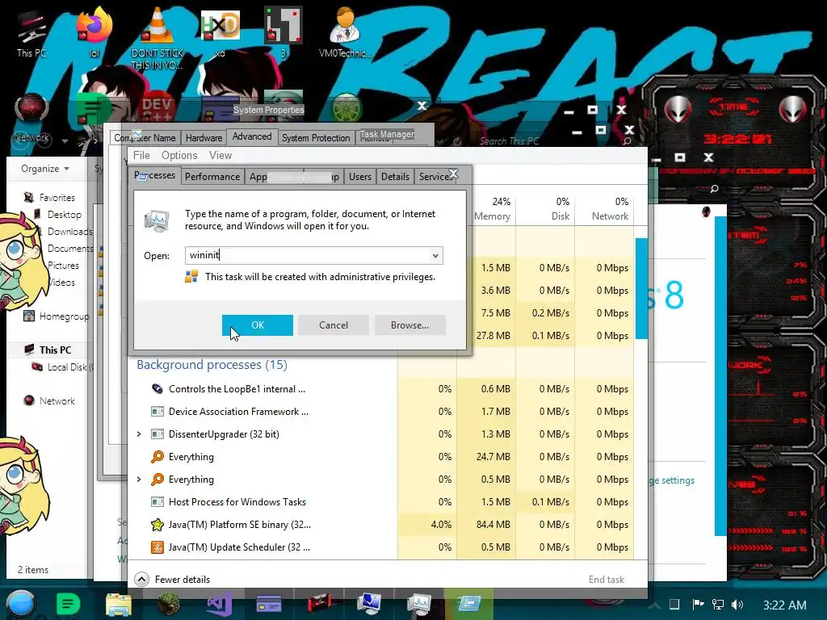Switch to Task Manager taskbar icon
Image resolution: width=827 pixels, height=620 pixels.
419,604
